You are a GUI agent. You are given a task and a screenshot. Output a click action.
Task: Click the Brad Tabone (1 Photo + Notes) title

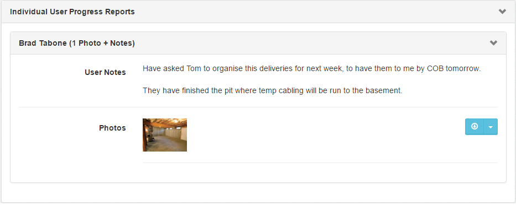tap(77, 44)
